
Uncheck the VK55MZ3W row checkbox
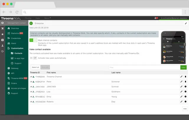31,102
